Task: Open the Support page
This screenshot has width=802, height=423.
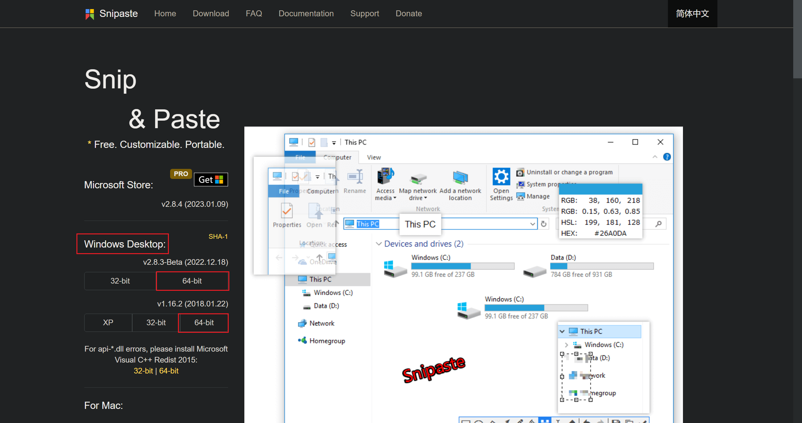Action: pos(365,13)
